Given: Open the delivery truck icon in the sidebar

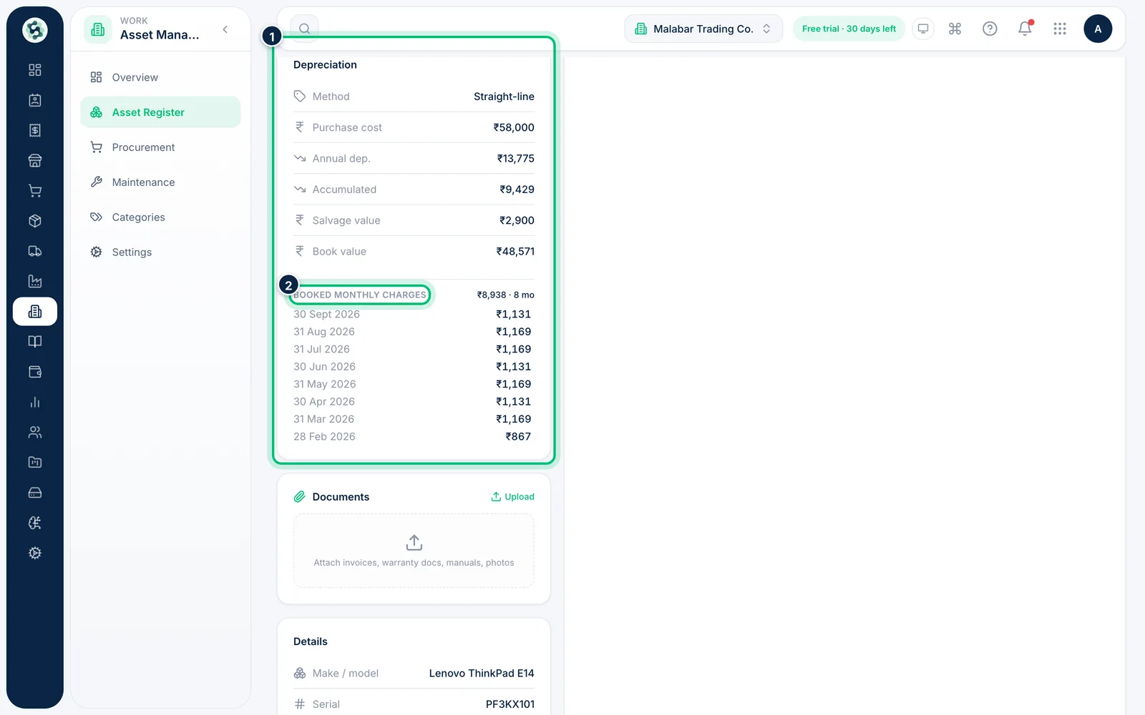Looking at the screenshot, I should pyautogui.click(x=34, y=251).
